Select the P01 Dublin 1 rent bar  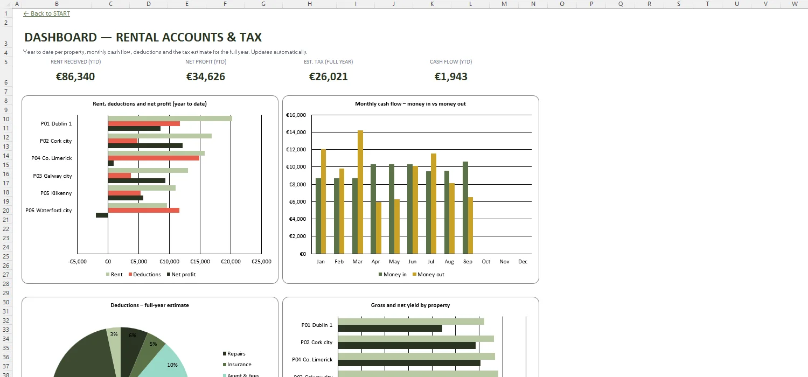point(170,118)
